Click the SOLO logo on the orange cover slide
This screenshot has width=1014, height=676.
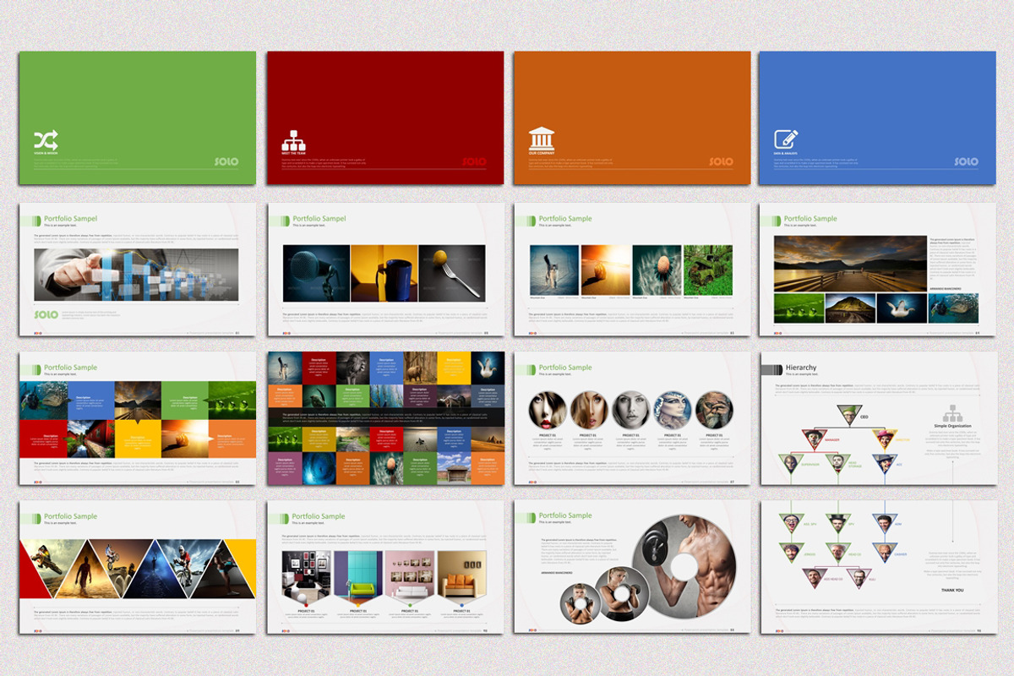(721, 161)
